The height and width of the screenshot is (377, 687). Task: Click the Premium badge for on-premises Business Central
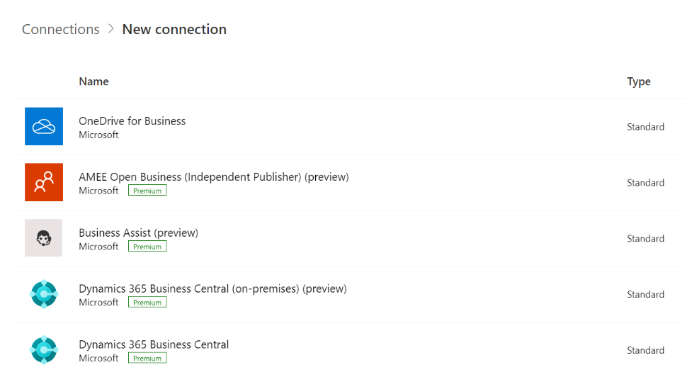147,303
